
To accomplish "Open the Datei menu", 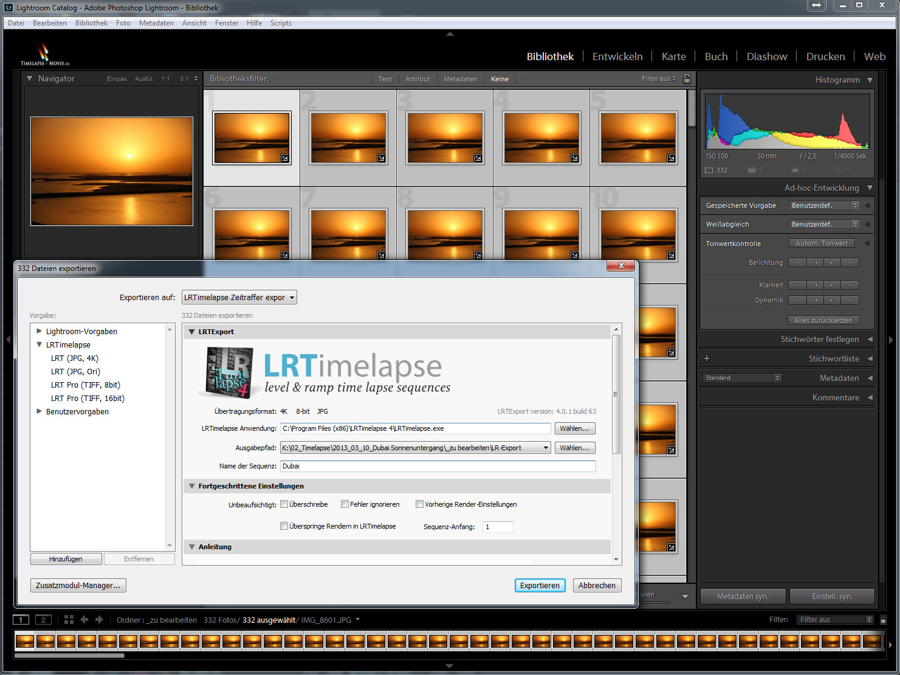I will tap(16, 23).
